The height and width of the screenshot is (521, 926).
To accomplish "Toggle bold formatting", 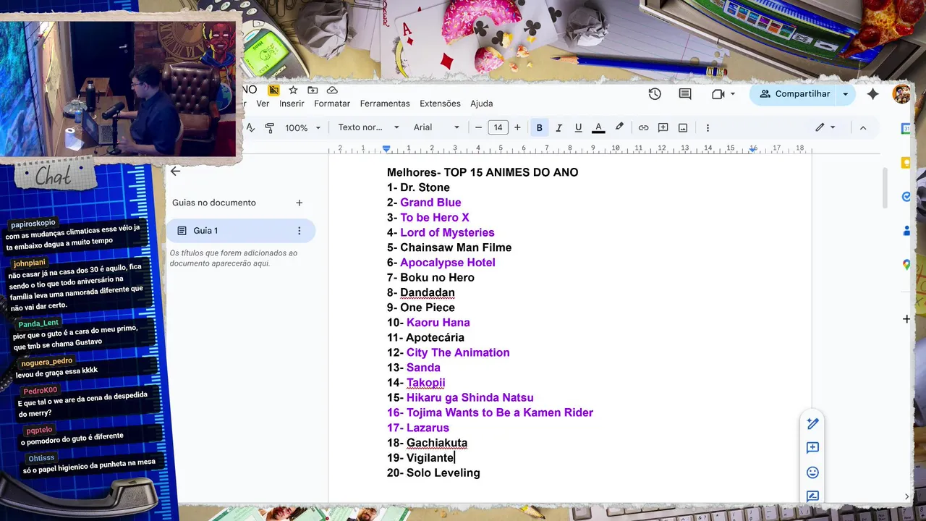I will pos(539,127).
